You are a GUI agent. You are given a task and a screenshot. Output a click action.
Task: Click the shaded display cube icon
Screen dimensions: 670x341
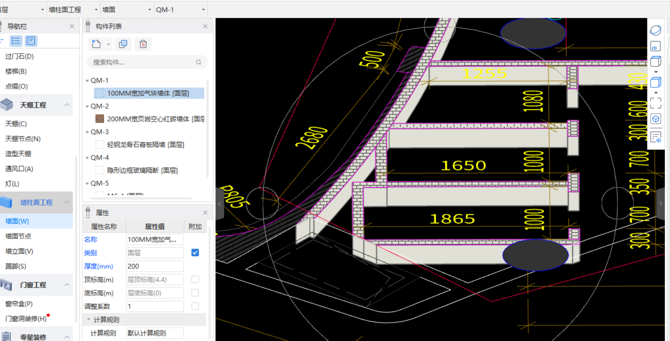[x=655, y=82]
